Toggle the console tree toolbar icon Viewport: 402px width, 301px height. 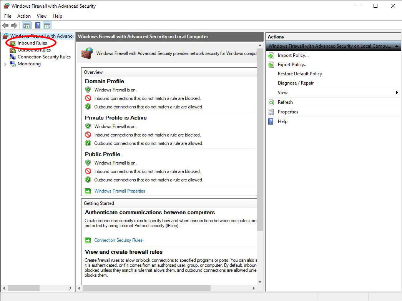[x=27, y=26]
